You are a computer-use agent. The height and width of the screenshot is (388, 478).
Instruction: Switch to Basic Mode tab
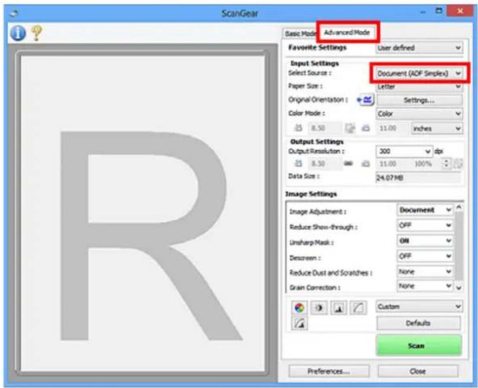coord(300,34)
